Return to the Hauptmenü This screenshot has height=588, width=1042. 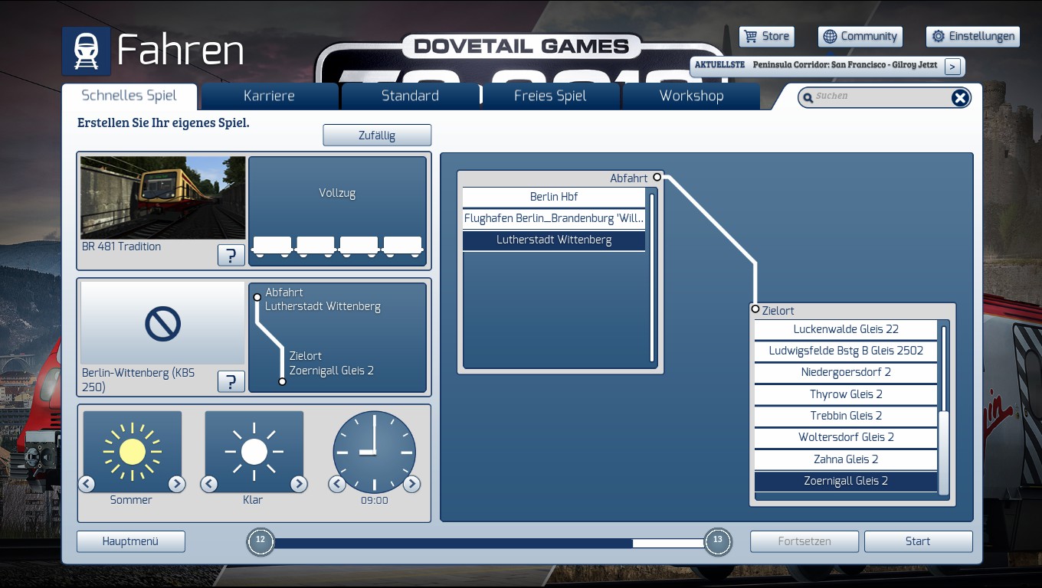130,541
